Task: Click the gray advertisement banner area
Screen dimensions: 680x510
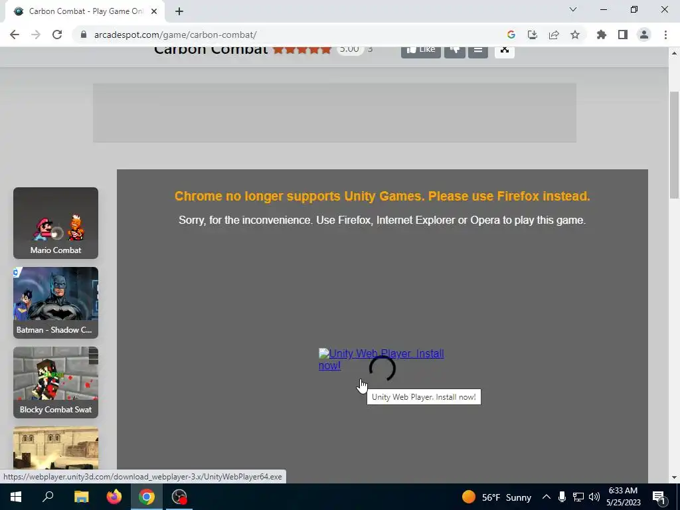Action: (335, 113)
